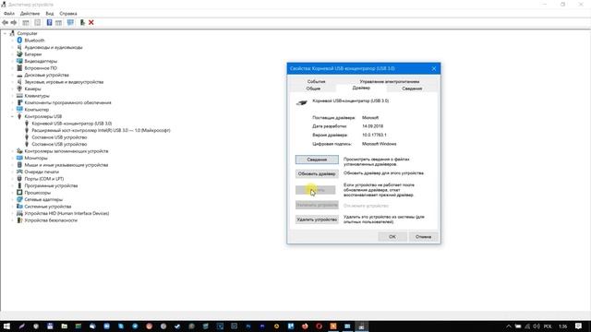
Task: Select Устройства безопасности category
Action: point(51,220)
